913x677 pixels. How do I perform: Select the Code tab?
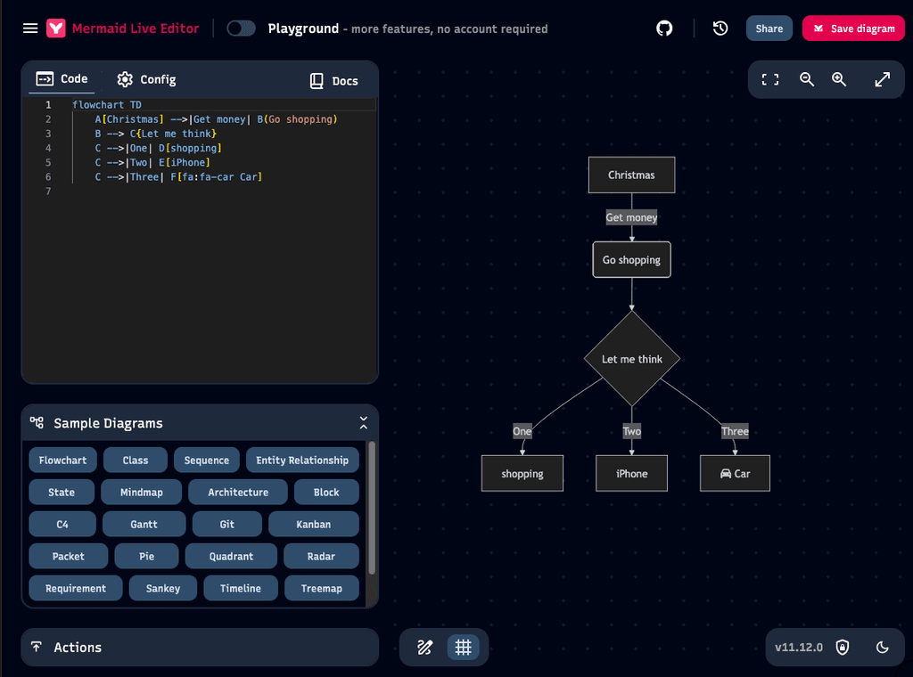(x=62, y=79)
